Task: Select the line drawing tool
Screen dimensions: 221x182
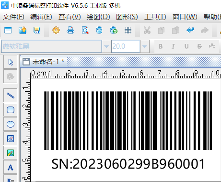Action: pos(11,96)
